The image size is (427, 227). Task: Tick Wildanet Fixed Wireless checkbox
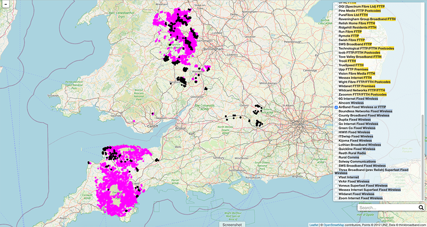click(x=336, y=194)
